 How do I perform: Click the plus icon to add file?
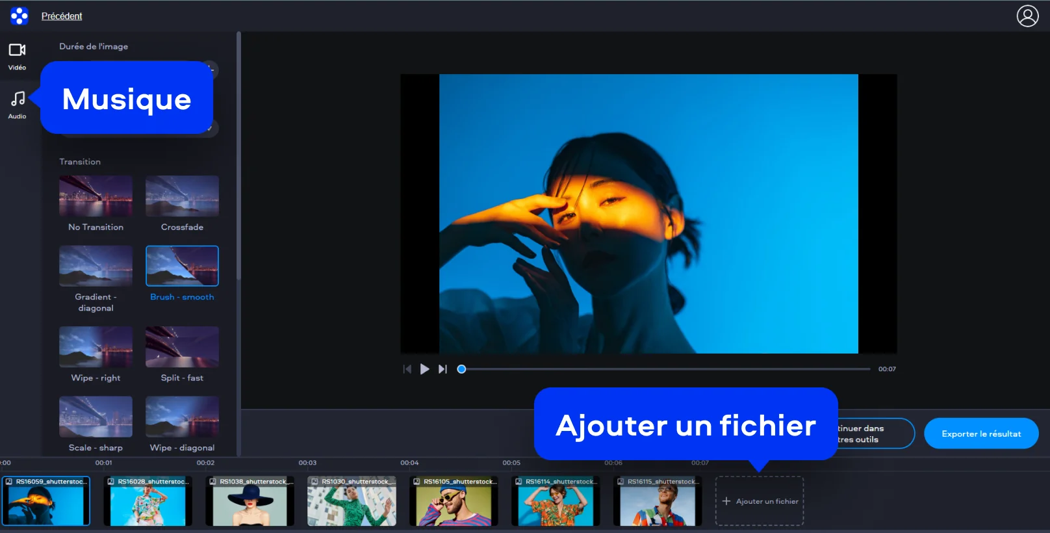click(726, 501)
